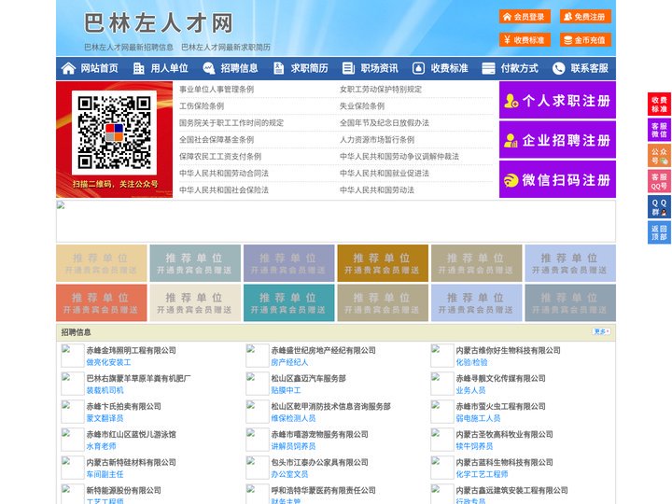Click the bag icon beside 收费标准
Screen dimensions: 672x504
coord(418,68)
